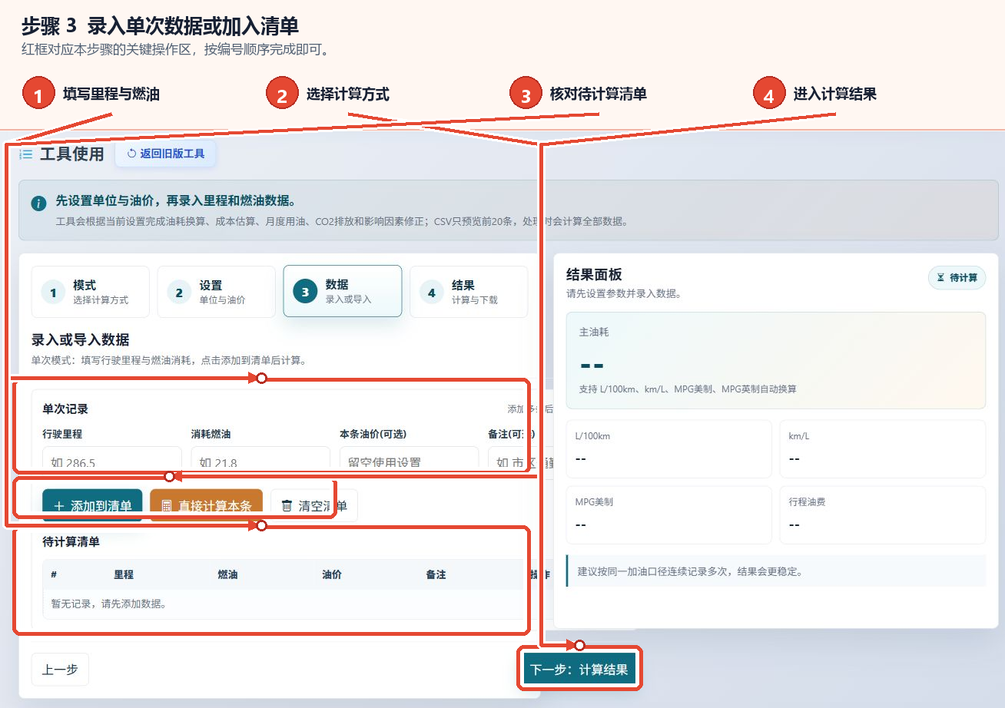
Task: Click the km/L result card
Action: [882, 449]
